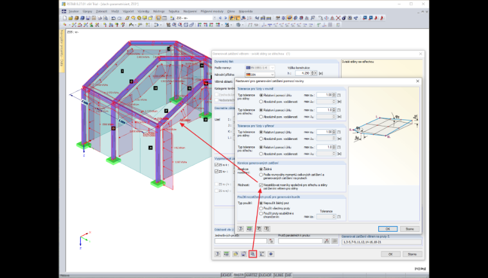Pick individual members with selection icon
The height and width of the screenshot is (278, 488).
[x=271, y=241]
